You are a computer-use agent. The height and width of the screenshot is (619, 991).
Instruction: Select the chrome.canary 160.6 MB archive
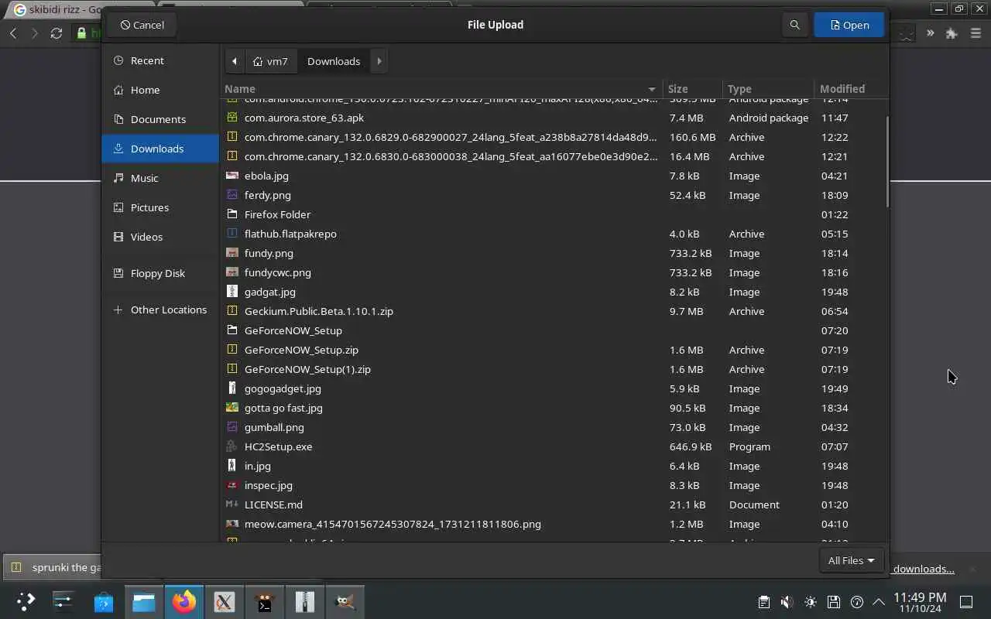pos(554,137)
